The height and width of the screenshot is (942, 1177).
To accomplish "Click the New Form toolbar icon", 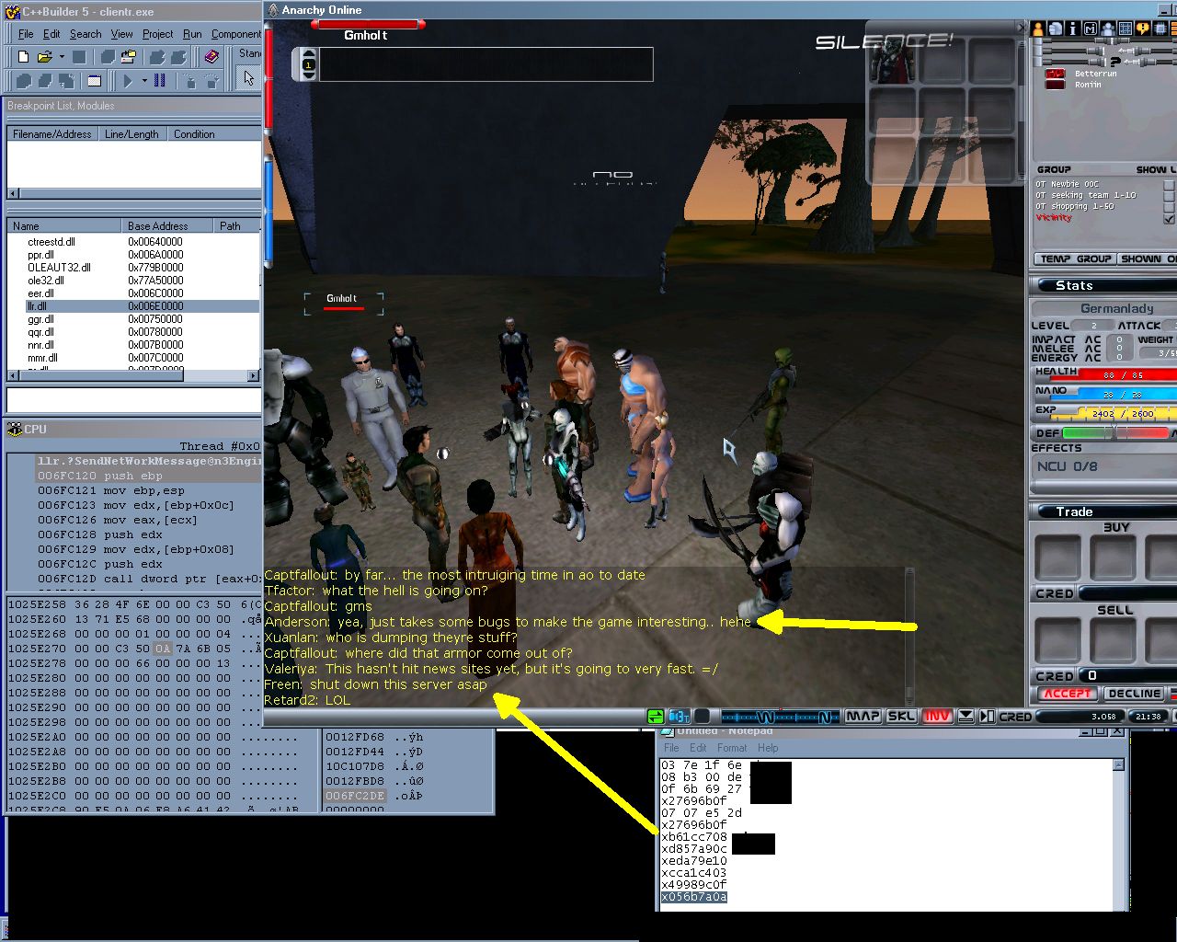I will coord(94,81).
